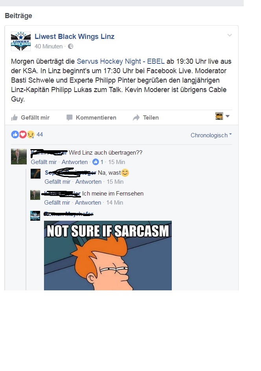Open the 40 Minuten post timestamp

point(48,46)
